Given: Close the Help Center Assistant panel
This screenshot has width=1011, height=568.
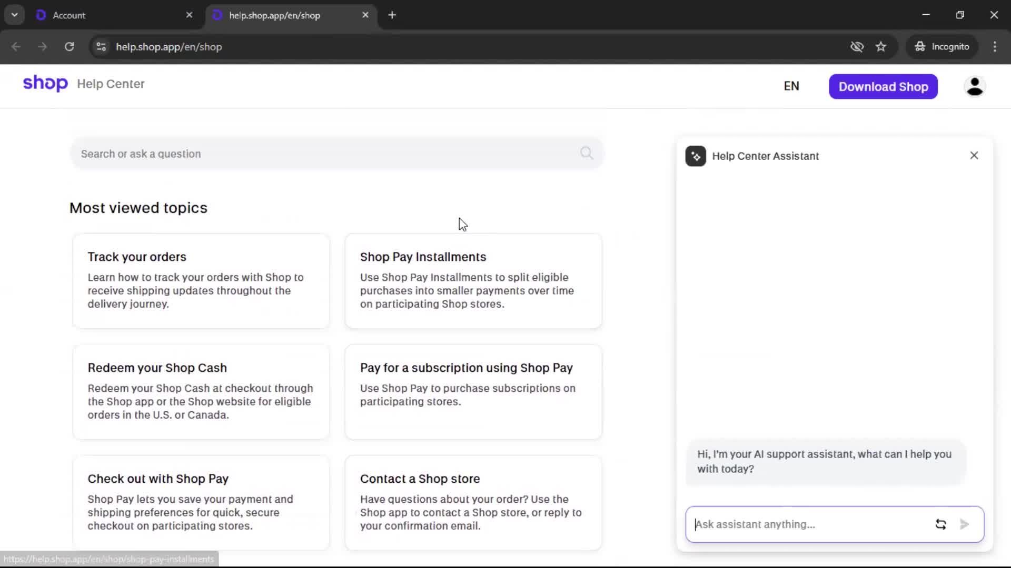Looking at the screenshot, I should click(x=974, y=155).
